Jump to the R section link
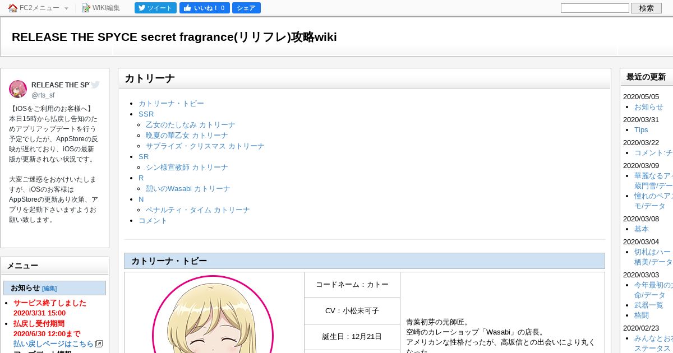Screen dimensions: 673x353 point(141,178)
